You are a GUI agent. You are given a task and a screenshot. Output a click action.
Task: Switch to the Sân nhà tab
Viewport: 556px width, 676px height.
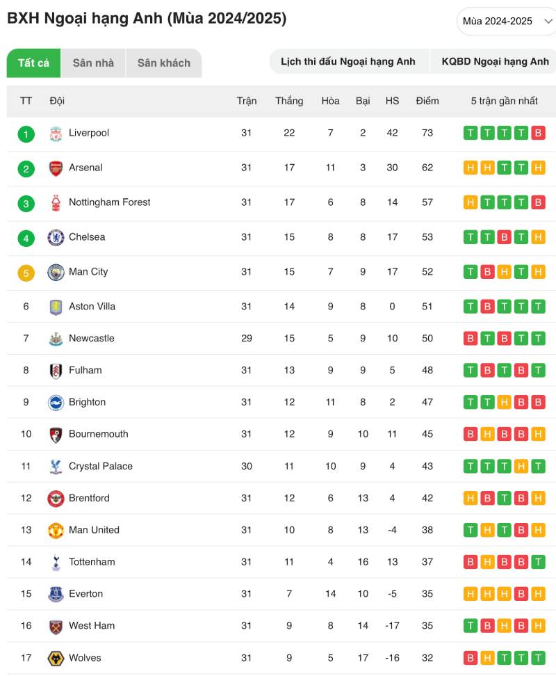(x=93, y=63)
